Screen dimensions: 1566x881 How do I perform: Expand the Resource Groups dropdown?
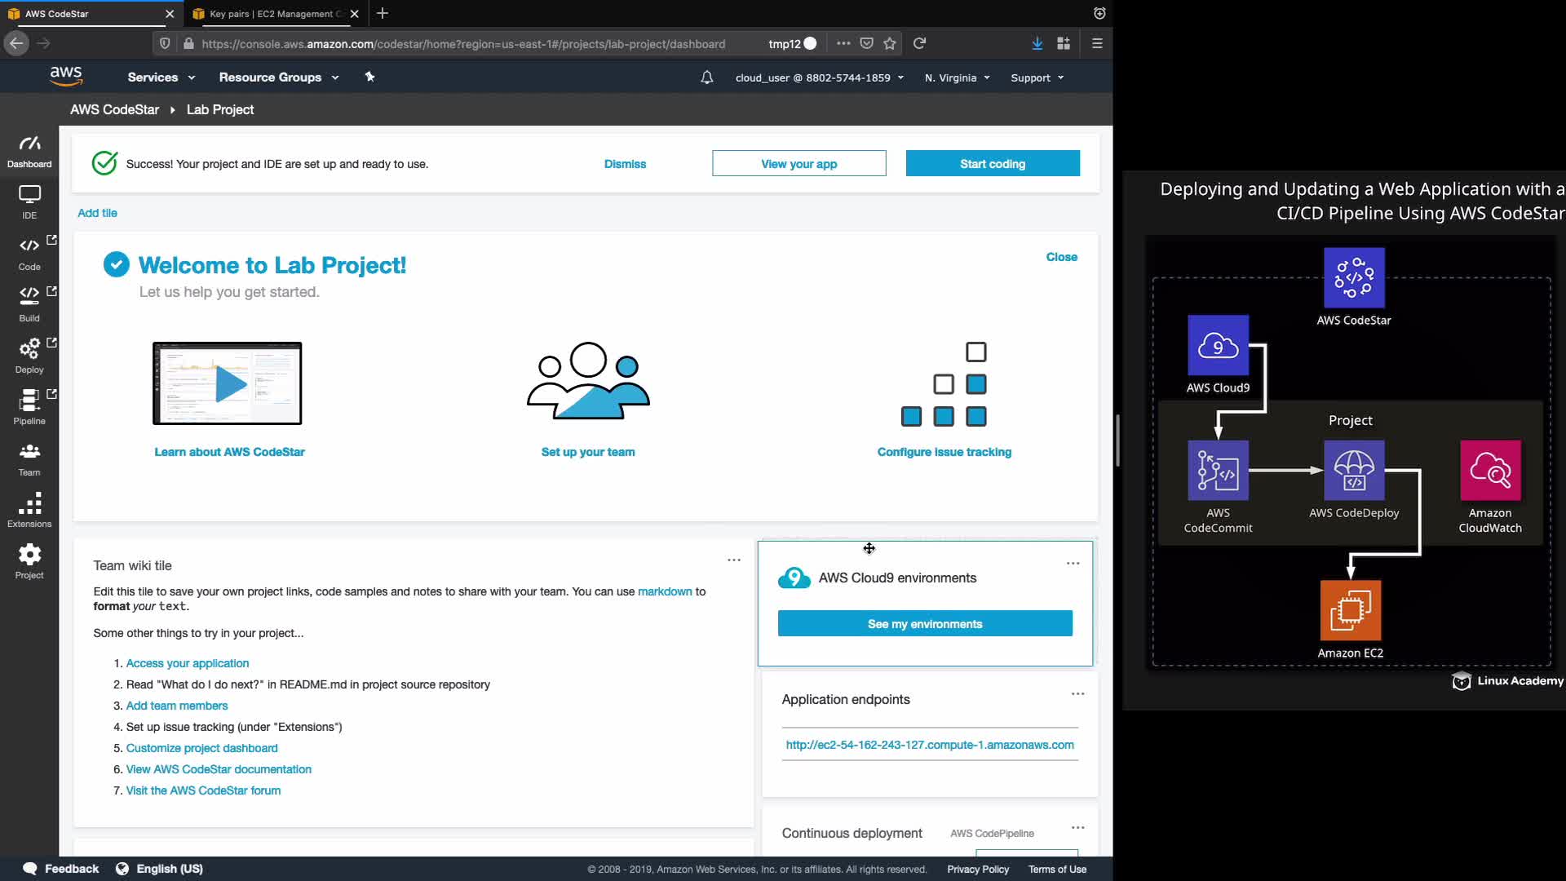pos(278,77)
